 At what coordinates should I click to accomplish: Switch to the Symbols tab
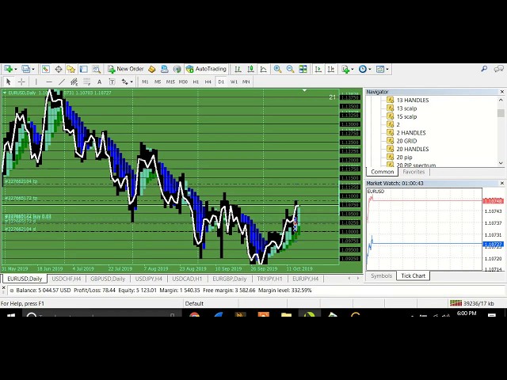[x=381, y=275]
